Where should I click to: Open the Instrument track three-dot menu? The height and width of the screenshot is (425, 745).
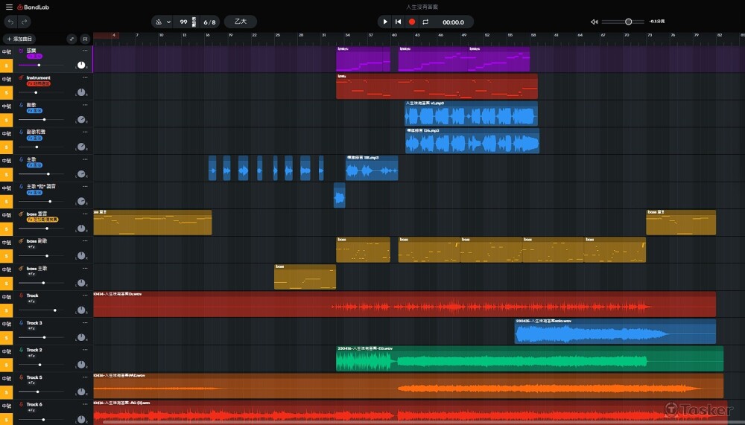(84, 77)
